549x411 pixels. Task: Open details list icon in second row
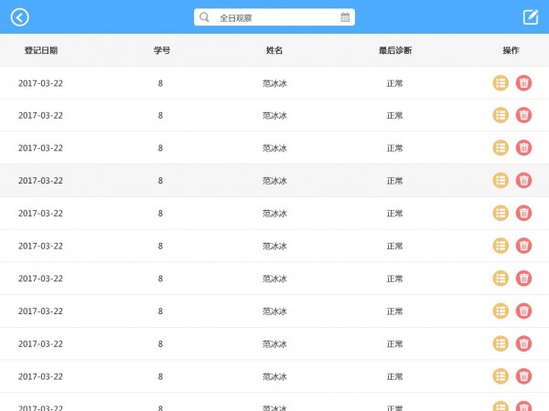[x=501, y=115]
